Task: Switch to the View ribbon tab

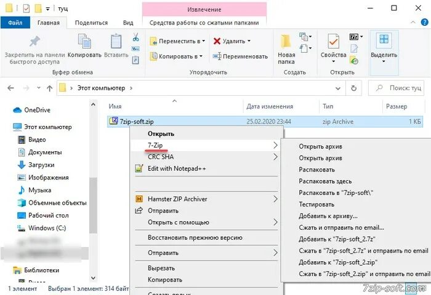Action: 128,23
